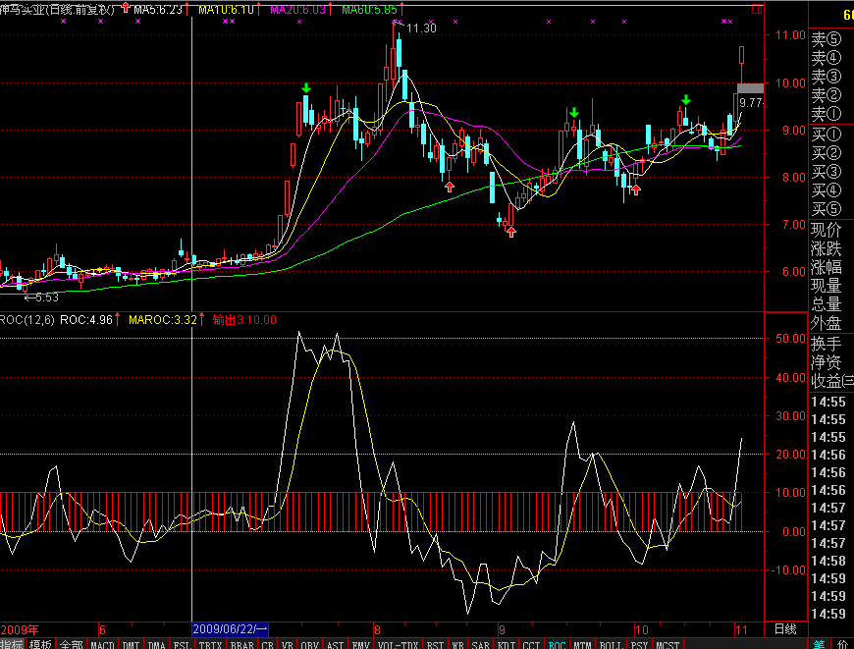This screenshot has height=649, width=854.
Task: Click the 日线 period selector at bottom right
Action: tap(785, 628)
